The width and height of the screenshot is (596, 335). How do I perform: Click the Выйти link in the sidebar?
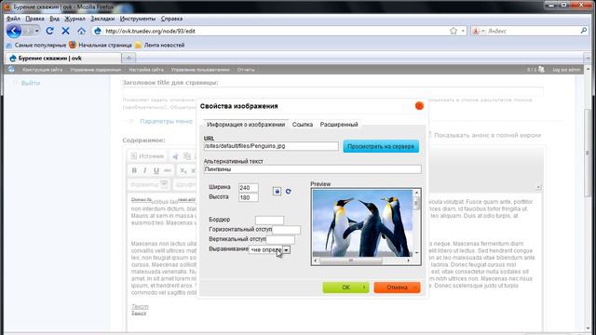tap(31, 83)
